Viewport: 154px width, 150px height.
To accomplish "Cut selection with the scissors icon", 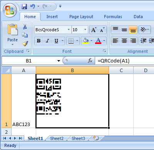I will tap(25, 27).
